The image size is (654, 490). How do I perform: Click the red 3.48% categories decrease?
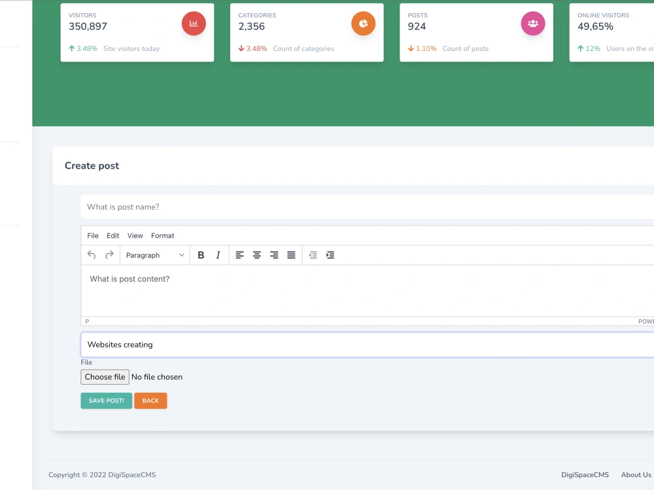pos(252,48)
